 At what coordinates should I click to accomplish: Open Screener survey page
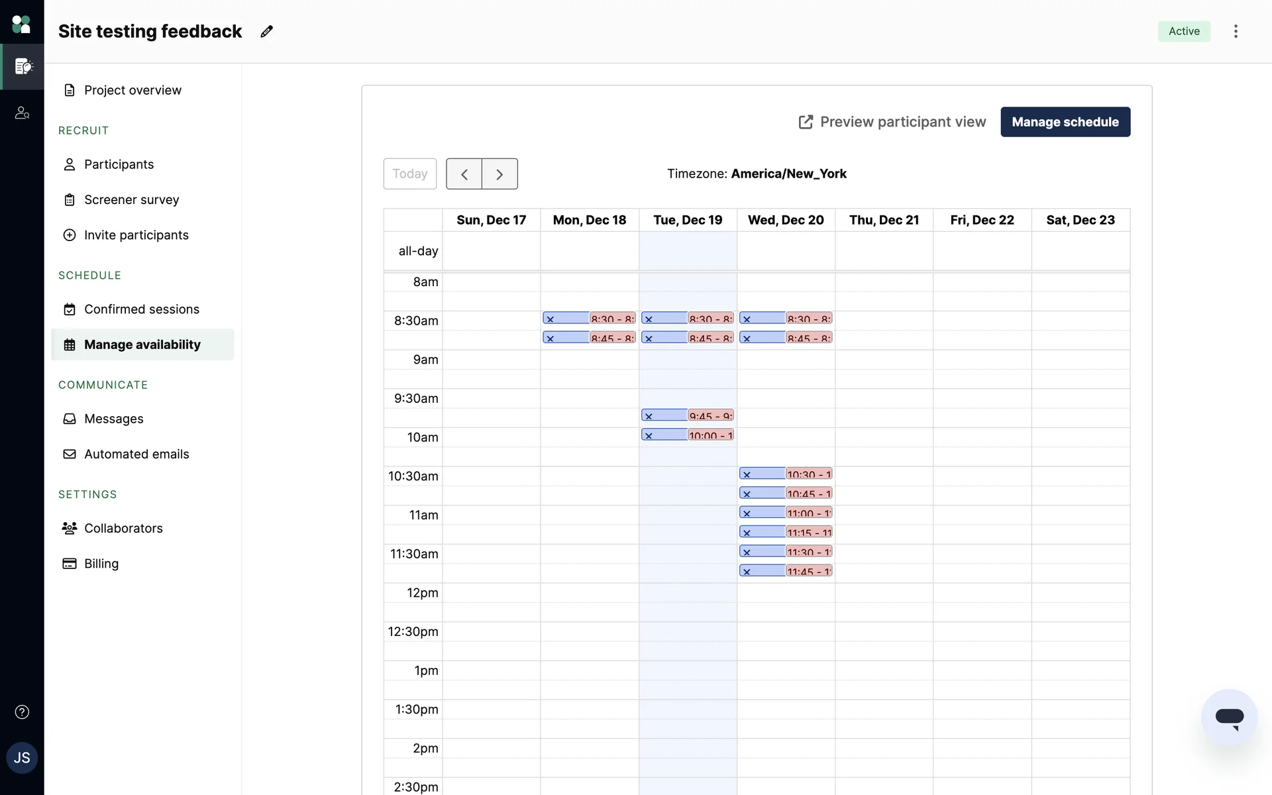(x=131, y=199)
